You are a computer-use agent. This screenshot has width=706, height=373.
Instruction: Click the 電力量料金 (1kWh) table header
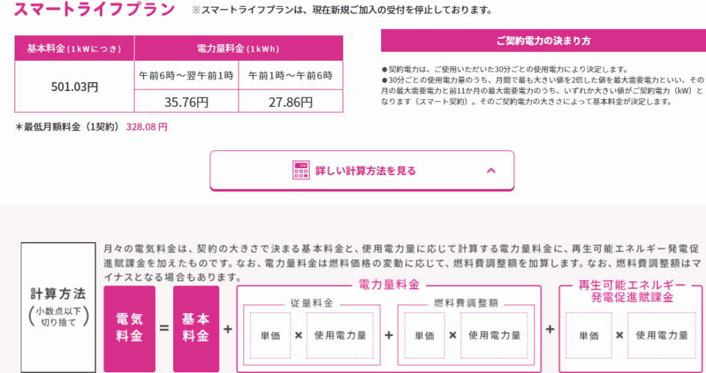[239, 49]
